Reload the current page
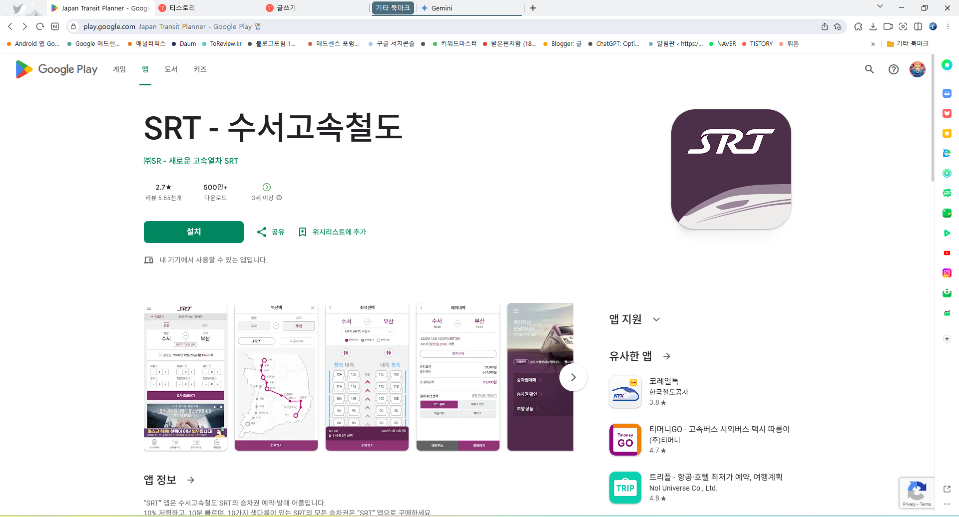The image size is (959, 517). [40, 26]
